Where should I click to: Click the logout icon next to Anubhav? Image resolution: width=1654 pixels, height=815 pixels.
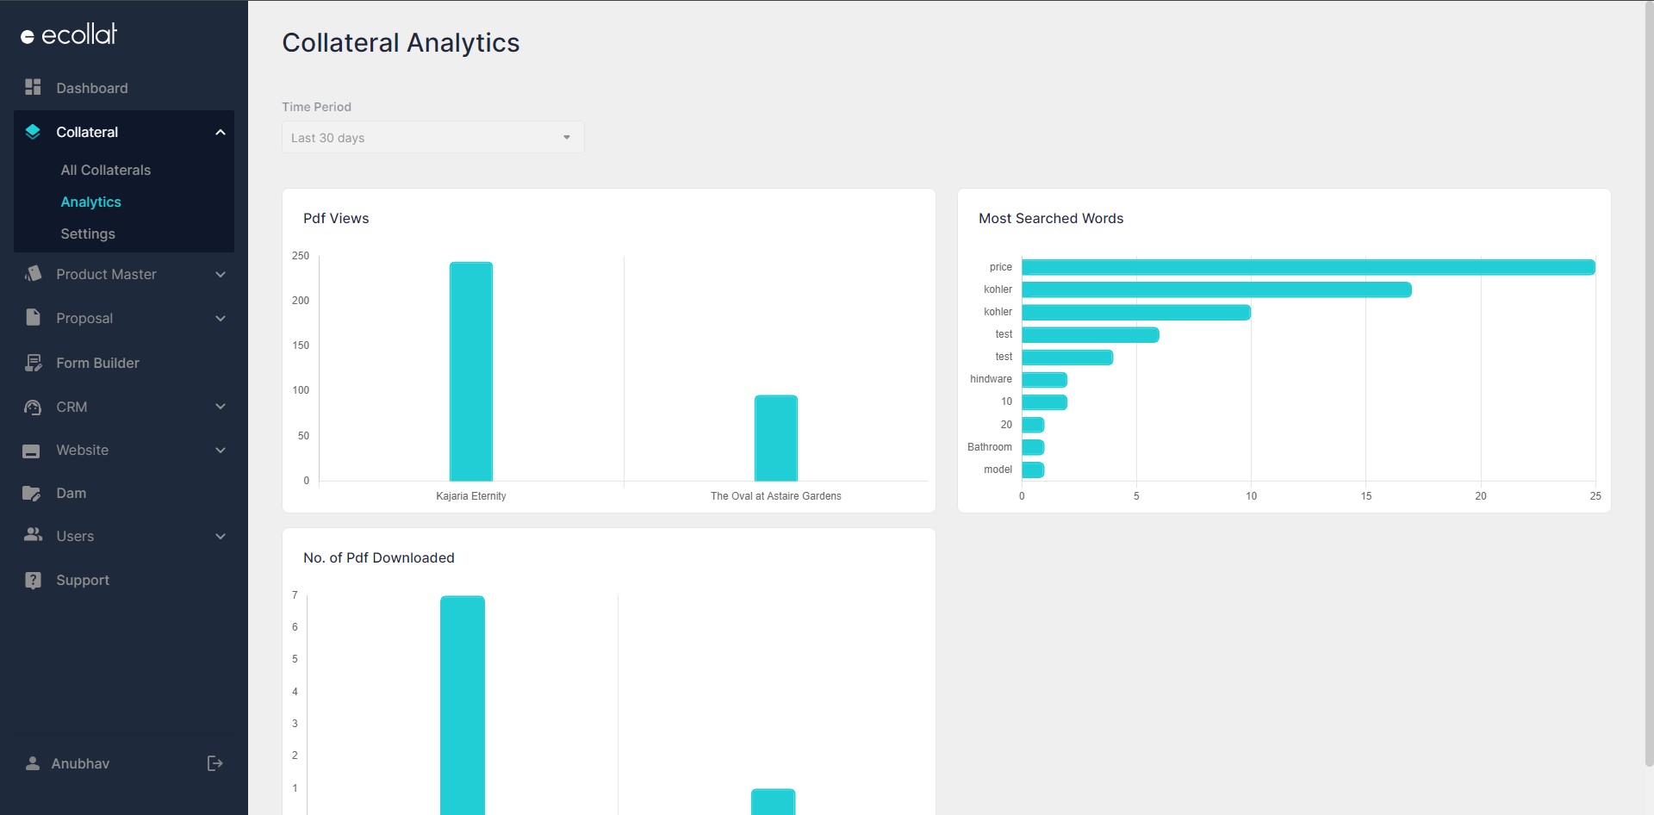tap(214, 763)
